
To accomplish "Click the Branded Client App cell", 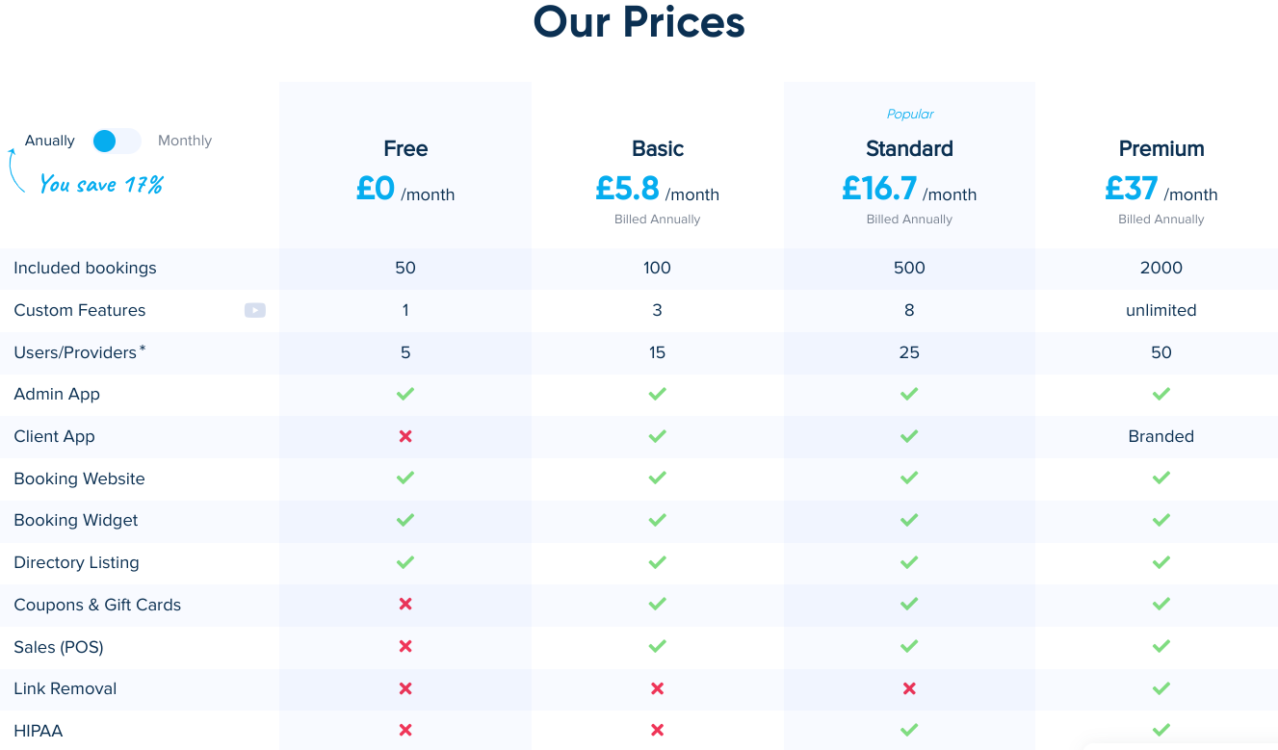I will pos(1161,436).
